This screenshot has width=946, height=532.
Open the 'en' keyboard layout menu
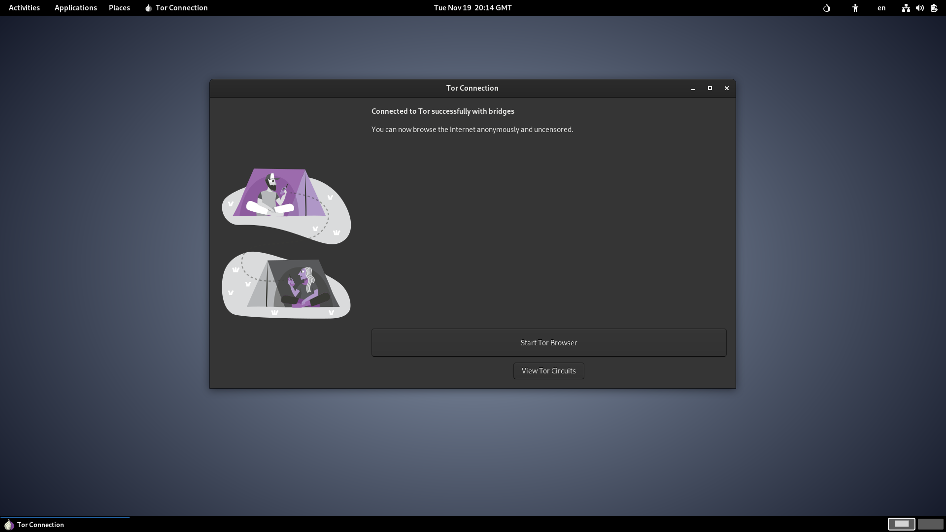(x=881, y=8)
